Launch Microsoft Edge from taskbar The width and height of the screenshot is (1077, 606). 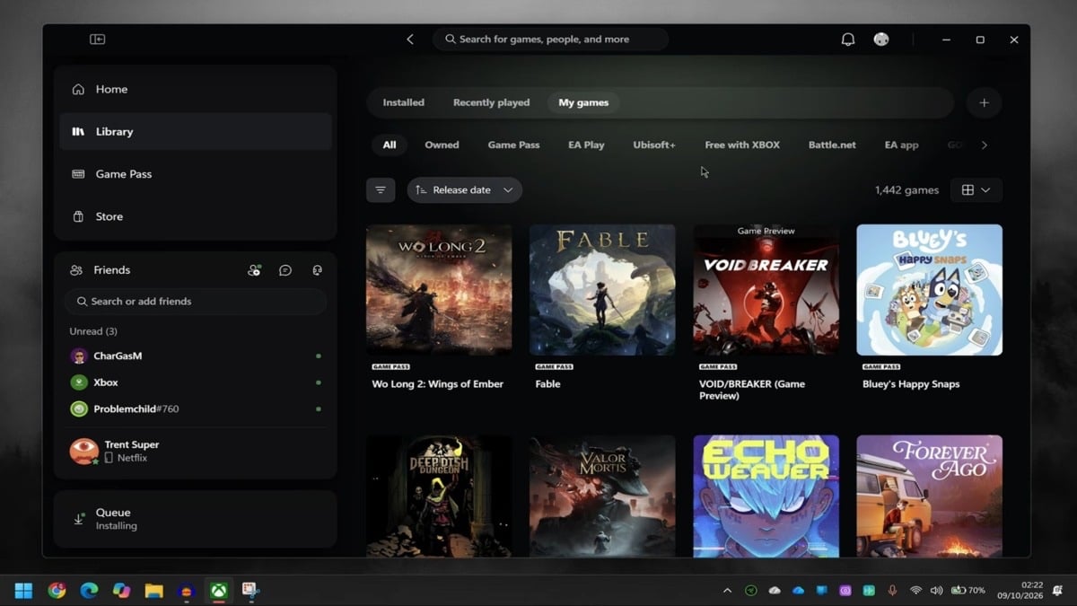point(89,591)
